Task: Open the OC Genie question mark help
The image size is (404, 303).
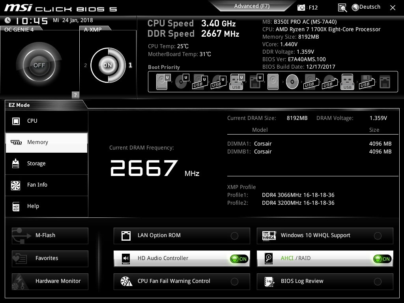Action: (75, 95)
